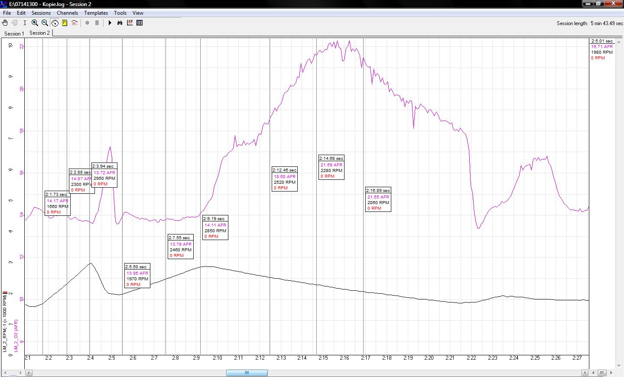Click the zoom out magnifier
This screenshot has width=624, height=377.
(45, 23)
